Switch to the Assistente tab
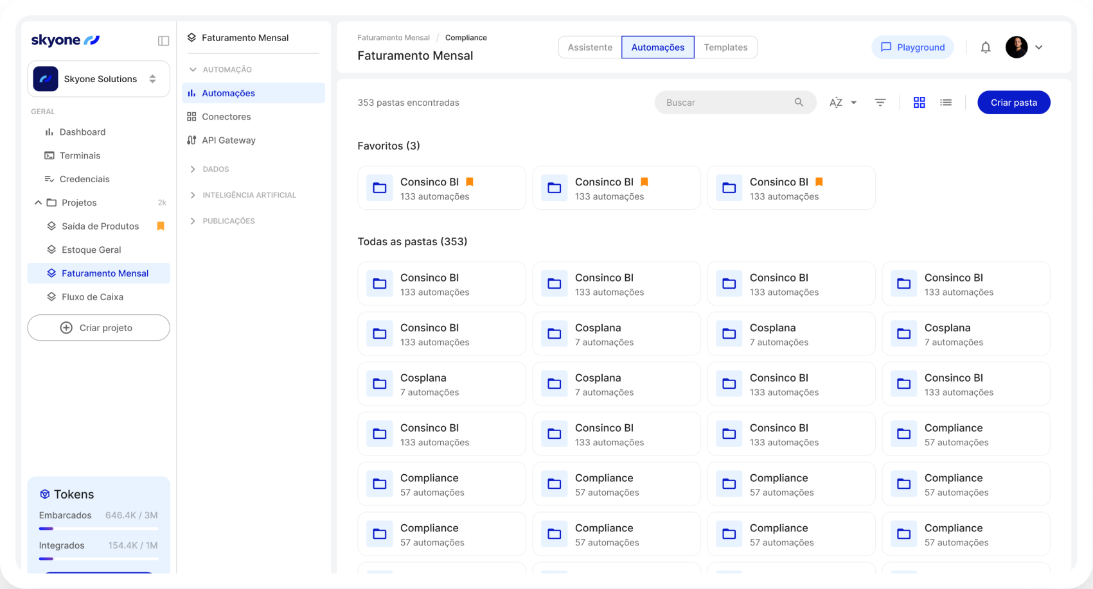The image size is (1093, 589). tap(590, 47)
